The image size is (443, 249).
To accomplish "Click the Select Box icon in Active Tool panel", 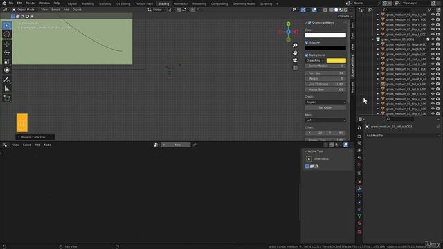I will [309, 159].
